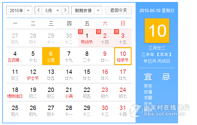Go to previous month arrow
197x125 pixels.
coord(39,10)
